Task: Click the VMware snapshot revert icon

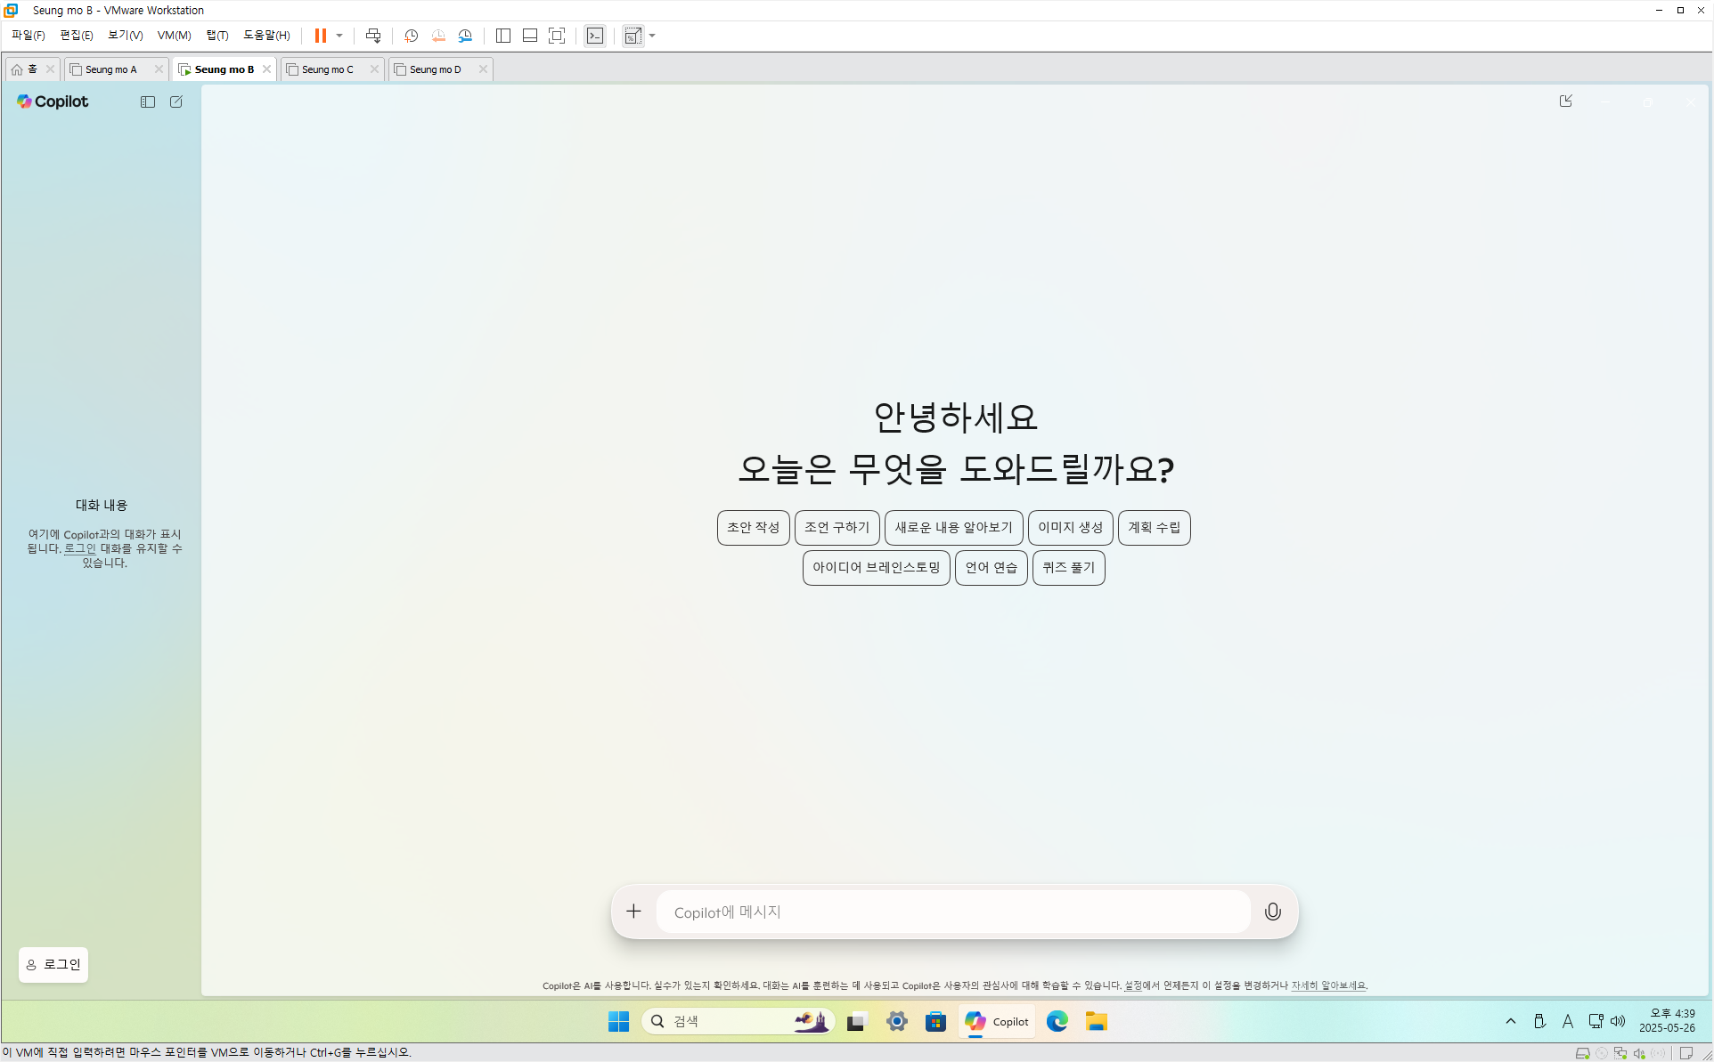Action: [x=438, y=36]
